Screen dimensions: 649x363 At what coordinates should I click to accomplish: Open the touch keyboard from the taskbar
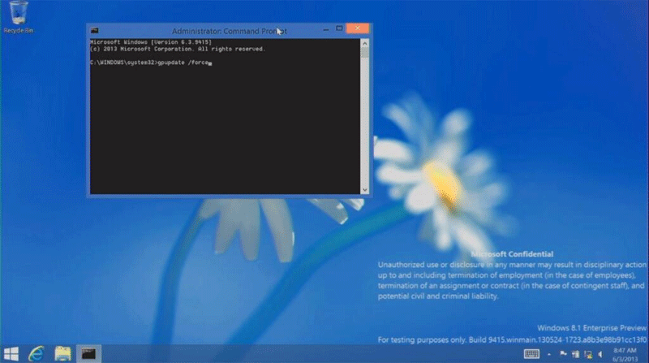(532, 353)
